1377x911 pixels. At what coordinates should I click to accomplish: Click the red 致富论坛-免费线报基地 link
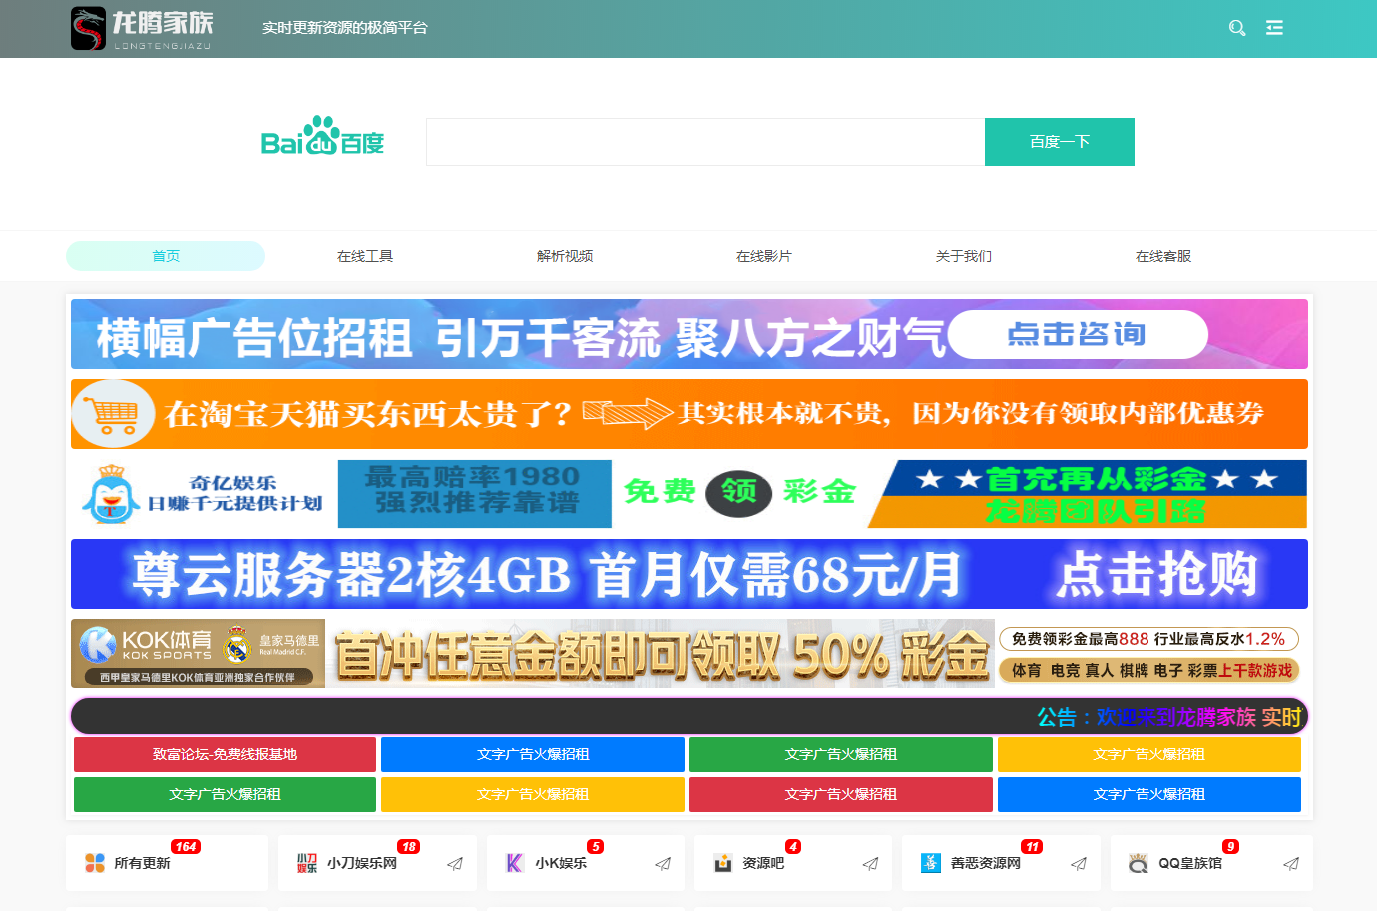click(x=225, y=754)
